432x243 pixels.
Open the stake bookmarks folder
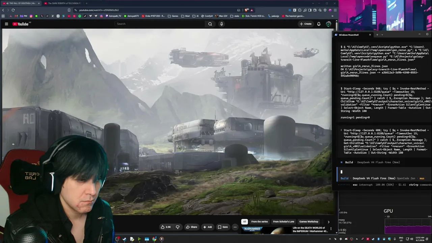click(x=235, y=16)
